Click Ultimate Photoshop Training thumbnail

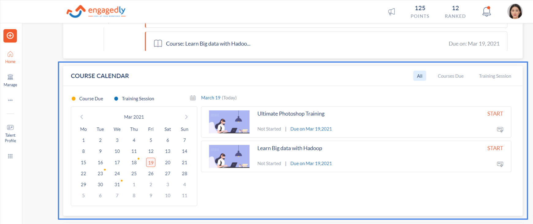[229, 122]
